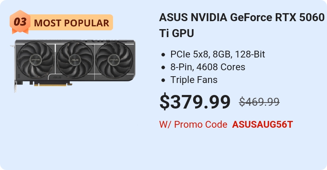
Task: Click the MOST POPULAR label
Action: [x=71, y=23]
